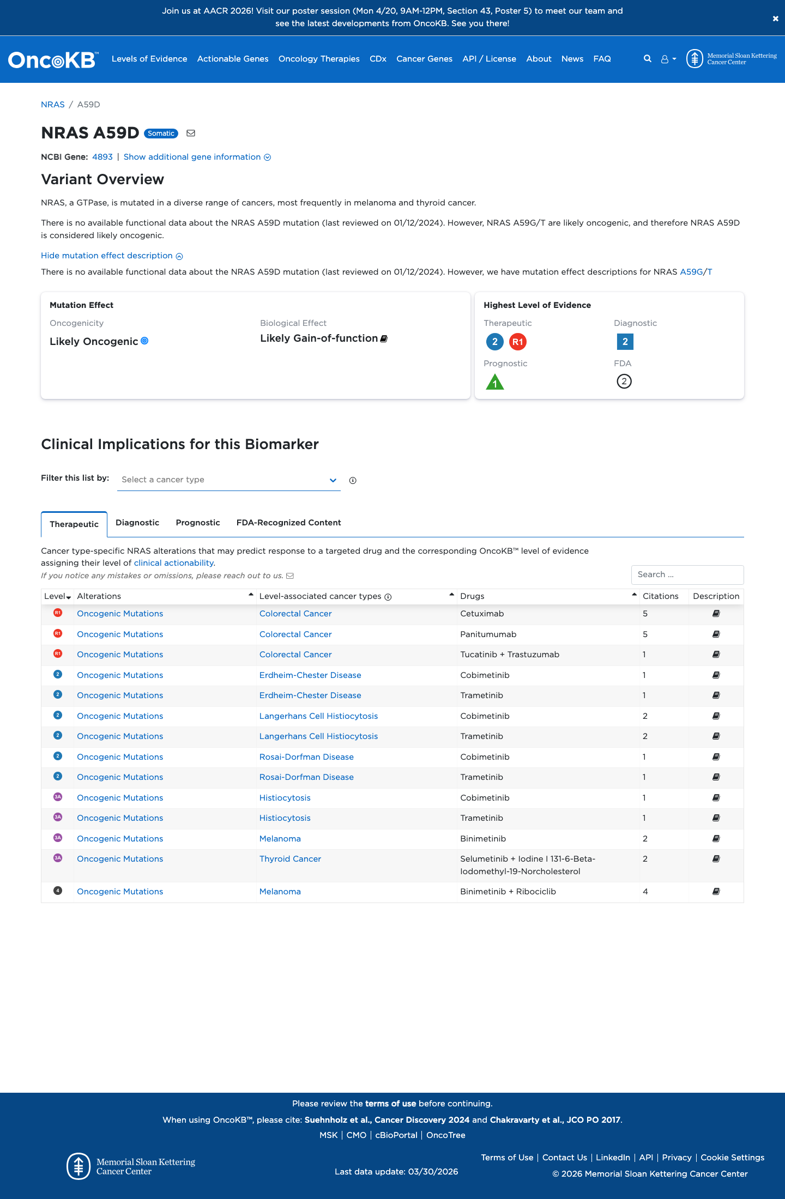Screen dimensions: 785x1199
Task: Go to NRAS breadcrumb link
Action: (53, 105)
